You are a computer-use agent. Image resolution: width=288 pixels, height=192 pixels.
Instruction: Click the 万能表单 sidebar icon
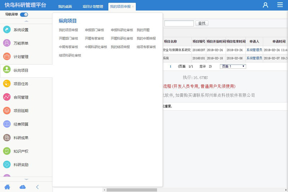[7, 43]
